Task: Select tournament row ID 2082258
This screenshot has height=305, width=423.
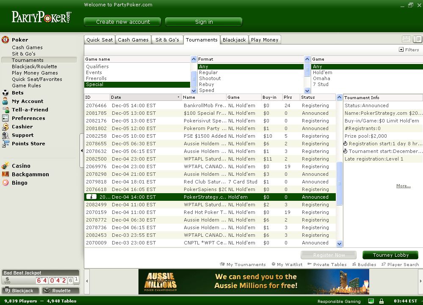Action: click(x=210, y=136)
